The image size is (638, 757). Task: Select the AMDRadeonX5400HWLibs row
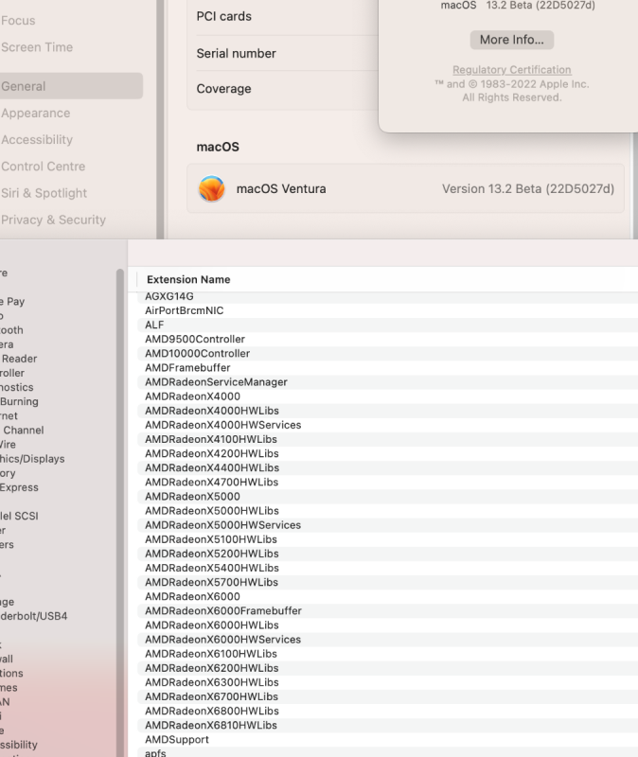[x=387, y=568]
